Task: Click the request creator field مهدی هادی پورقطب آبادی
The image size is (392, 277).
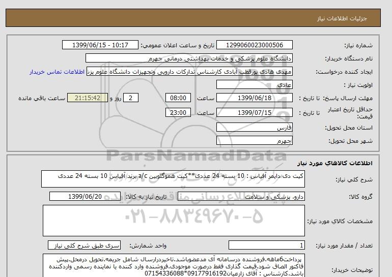Action: 189,71
